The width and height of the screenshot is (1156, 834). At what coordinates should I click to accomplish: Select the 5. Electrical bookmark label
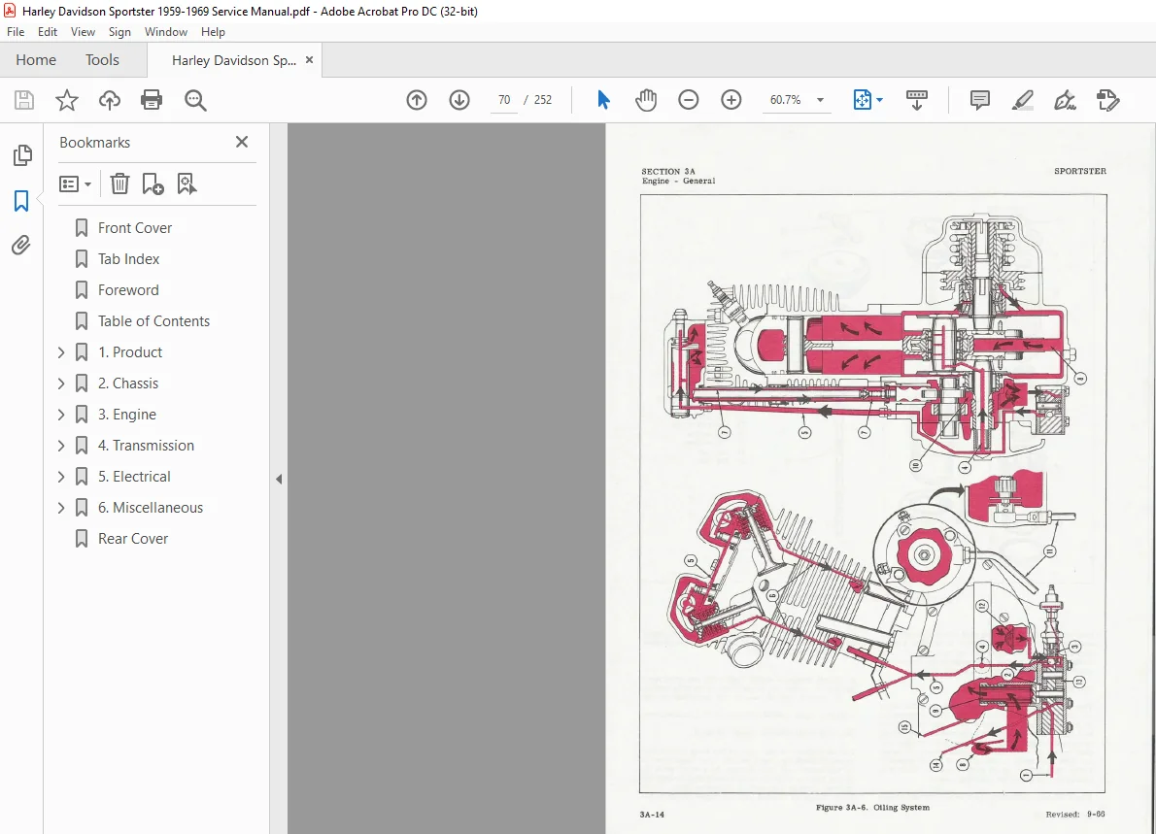click(x=134, y=477)
